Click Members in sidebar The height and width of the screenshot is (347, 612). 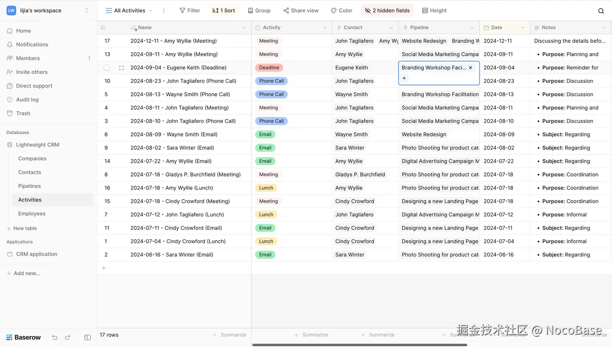point(28,58)
